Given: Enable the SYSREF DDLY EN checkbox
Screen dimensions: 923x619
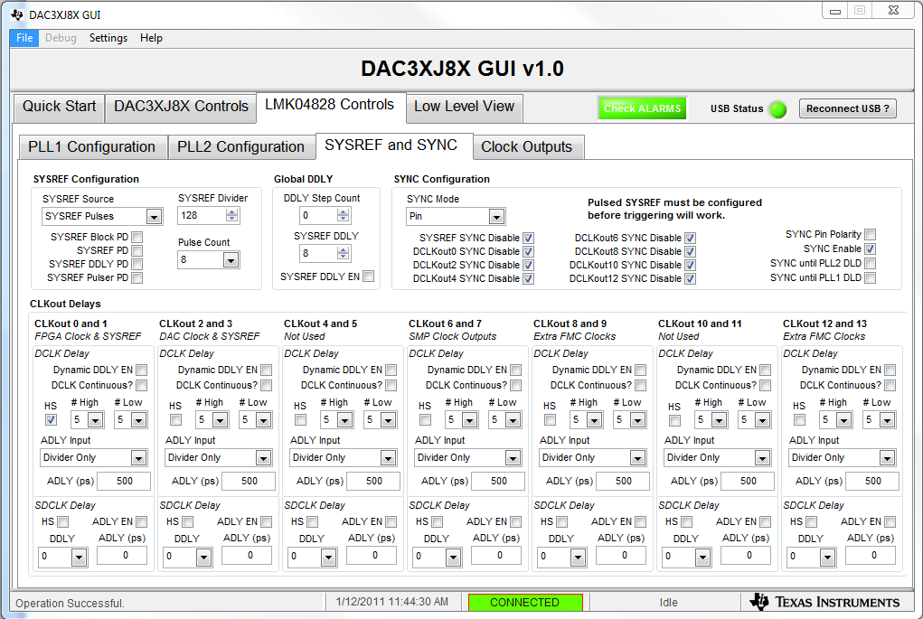Looking at the screenshot, I should point(369,276).
